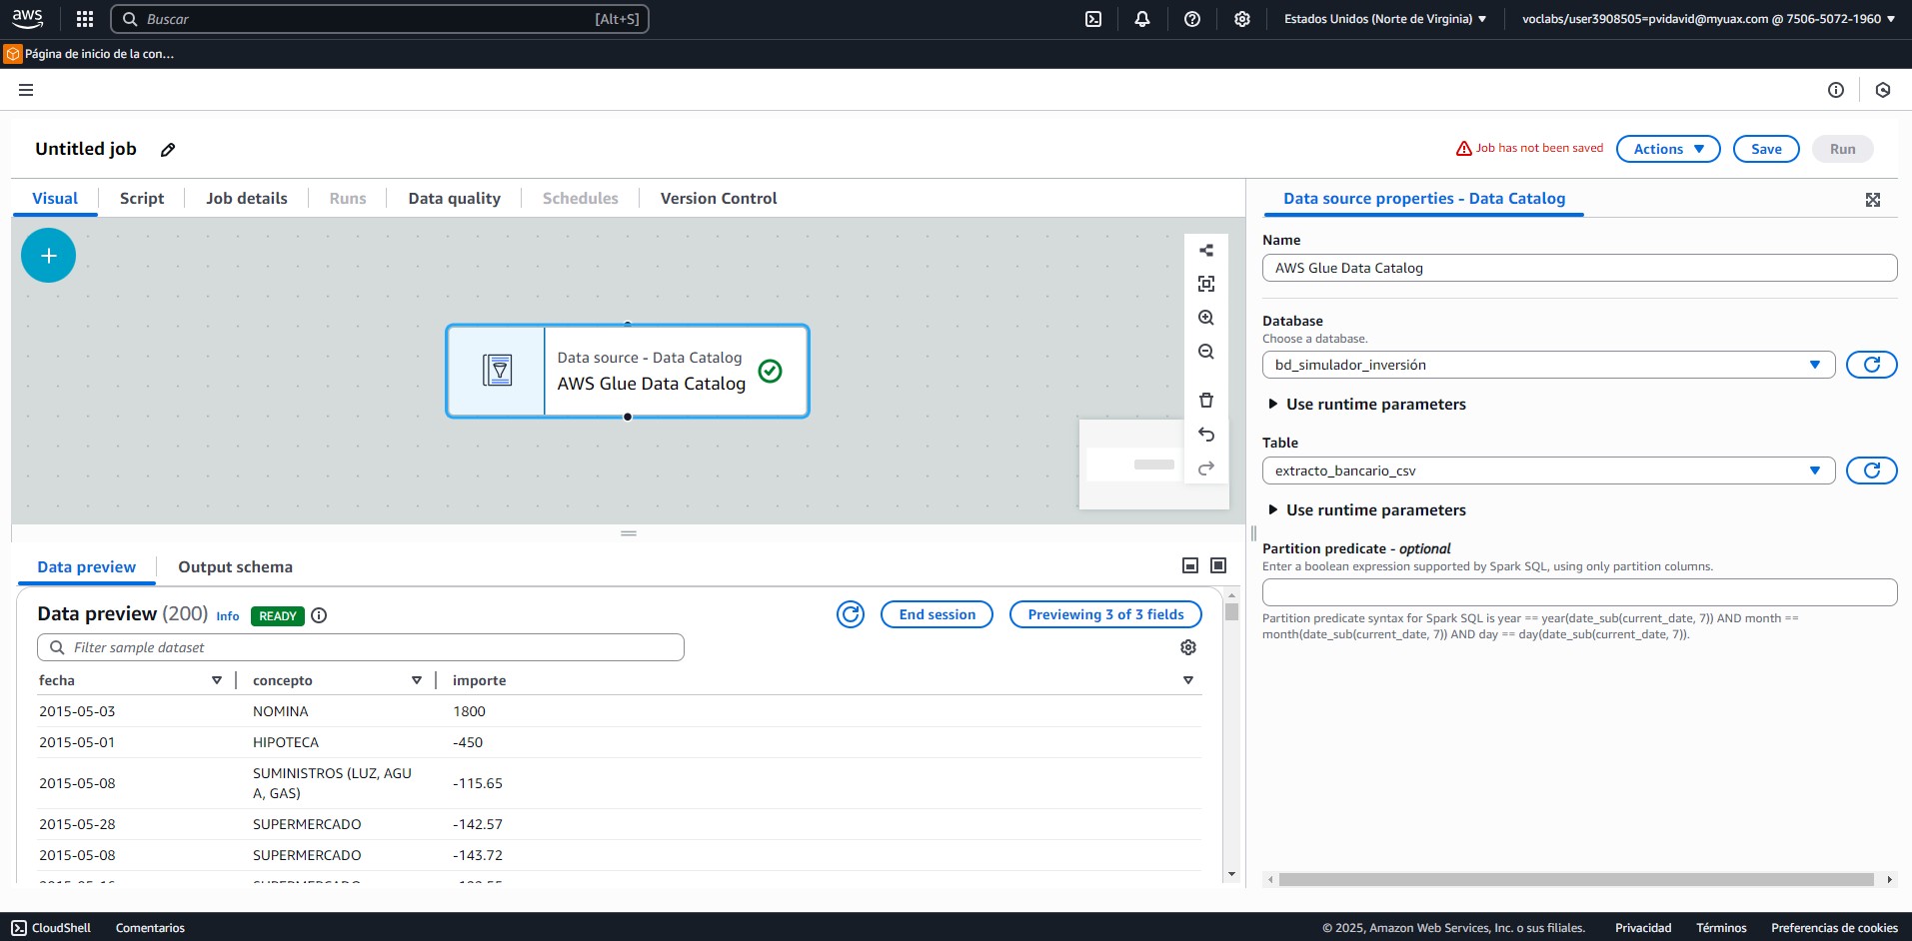Refresh the database list
Screen dimensions: 1912x941
(1872, 365)
